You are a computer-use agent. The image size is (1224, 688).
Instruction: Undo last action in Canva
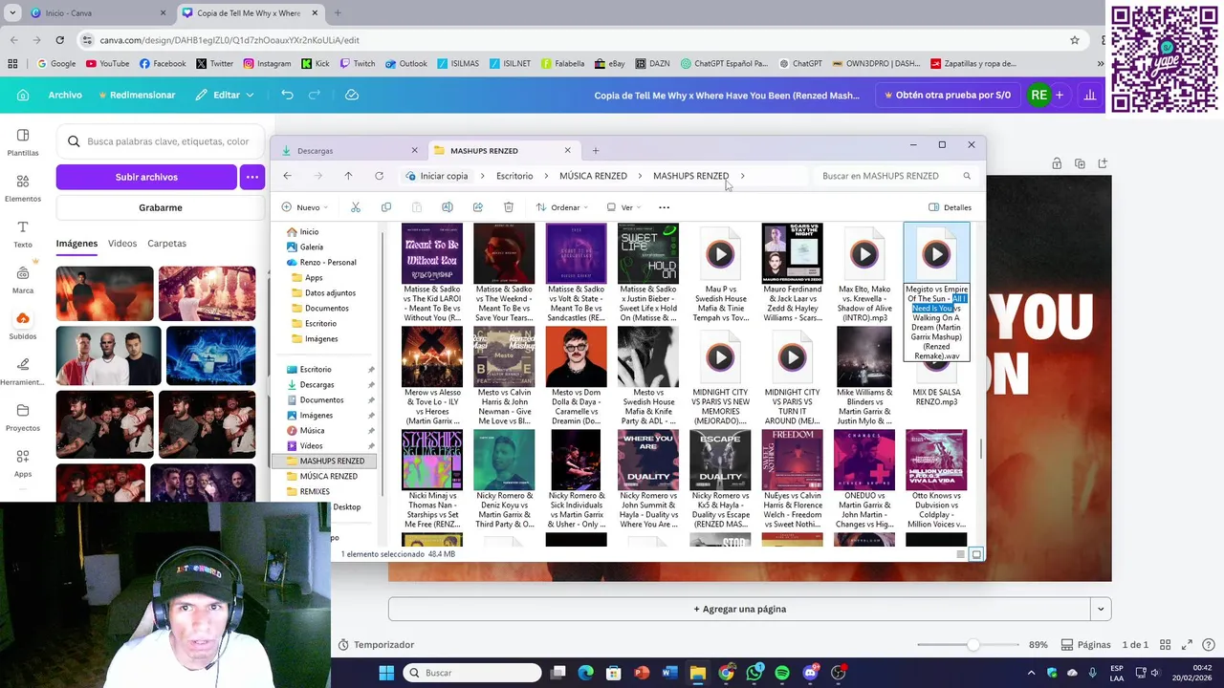pos(287,96)
